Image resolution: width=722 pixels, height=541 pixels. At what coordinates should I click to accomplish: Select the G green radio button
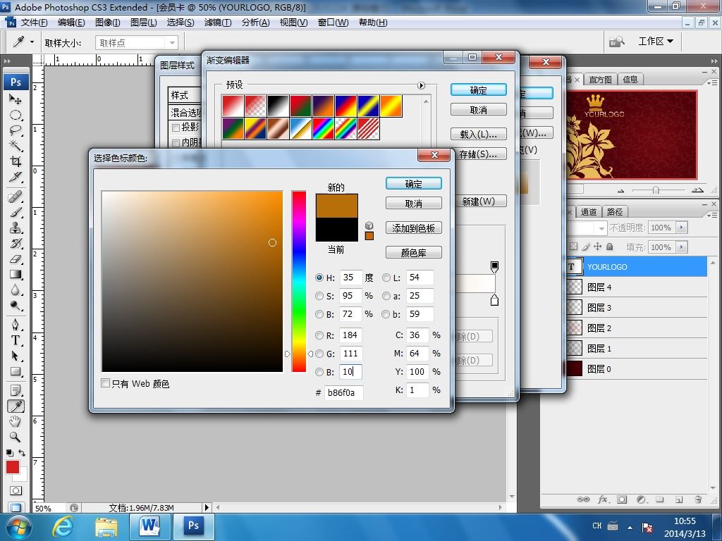[x=319, y=354]
